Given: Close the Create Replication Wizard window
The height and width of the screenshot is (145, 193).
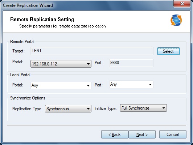Looking at the screenshot, I should 182,4.
